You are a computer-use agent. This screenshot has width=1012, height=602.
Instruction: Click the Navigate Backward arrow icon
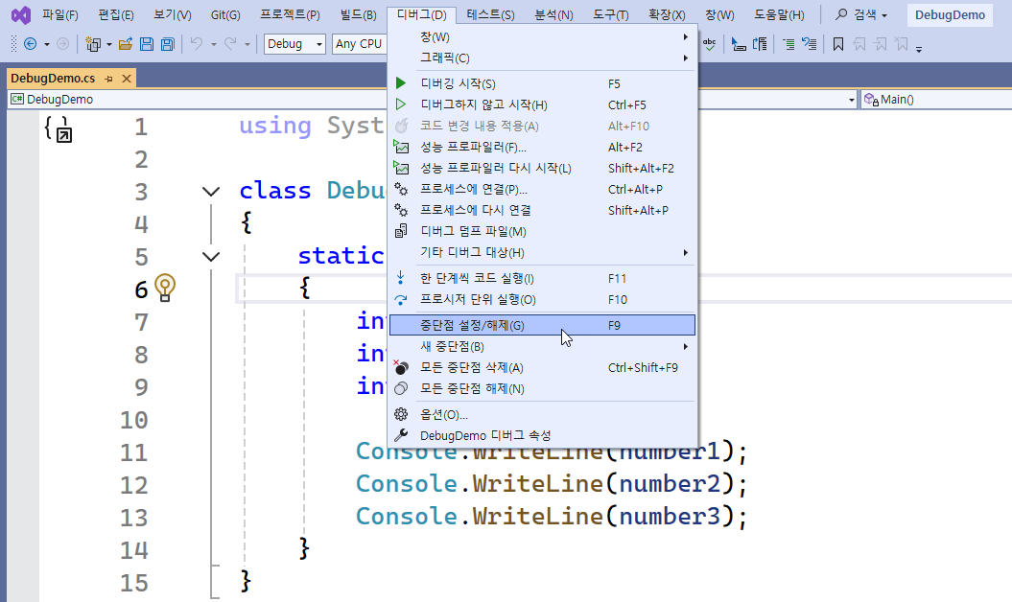[30, 44]
